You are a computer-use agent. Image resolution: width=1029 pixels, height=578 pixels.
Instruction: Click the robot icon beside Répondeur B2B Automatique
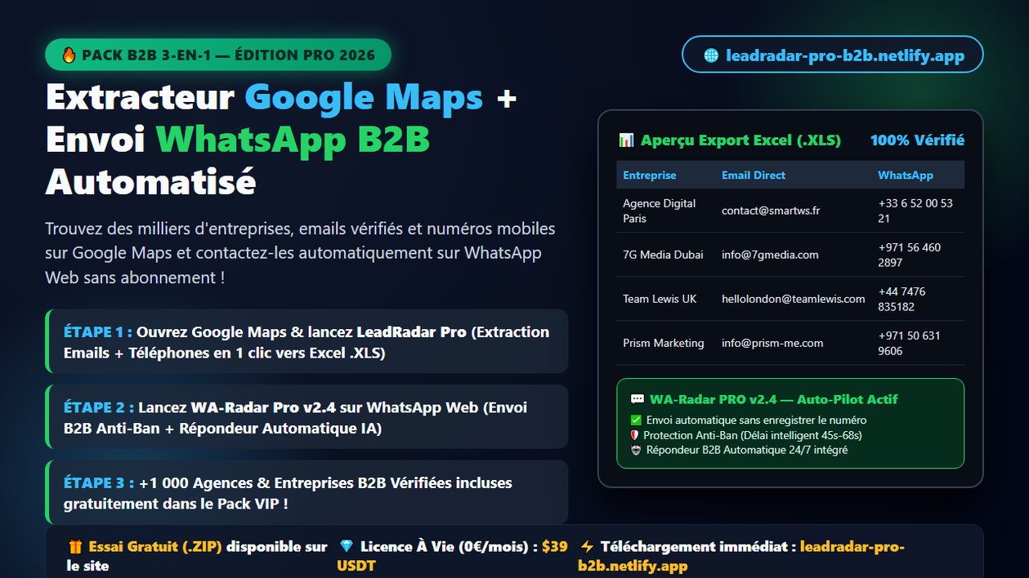636,450
